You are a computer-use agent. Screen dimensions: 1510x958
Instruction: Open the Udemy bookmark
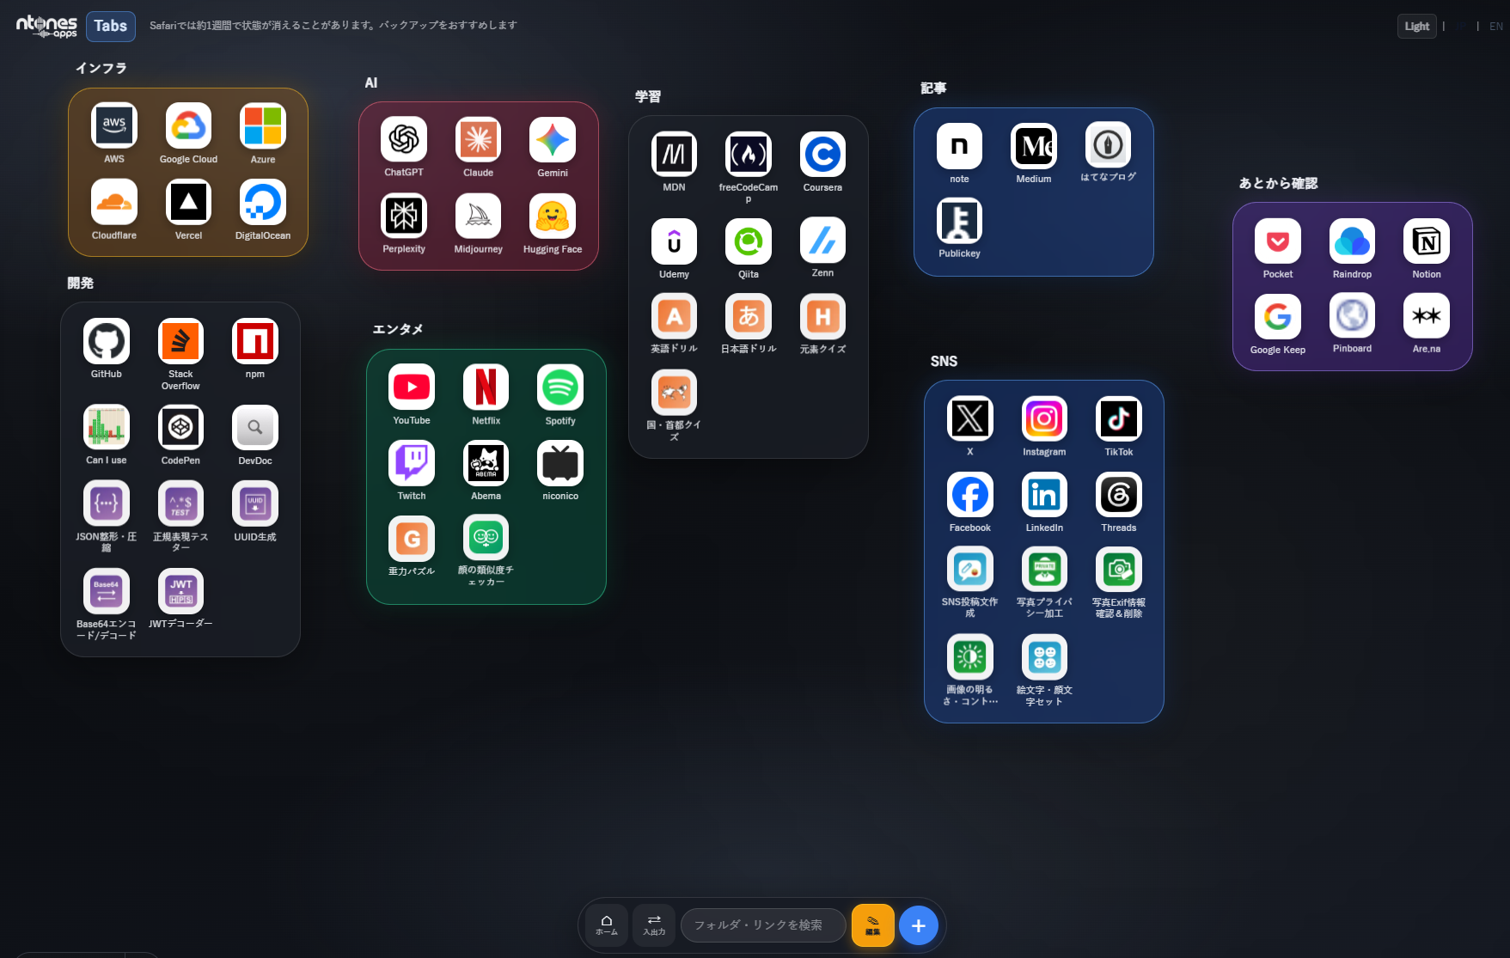pos(674,241)
